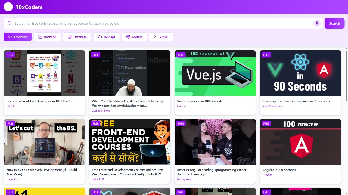This screenshot has width=348, height=195.
Task: Focus the free tech courses search field
Action: [x=163, y=23]
